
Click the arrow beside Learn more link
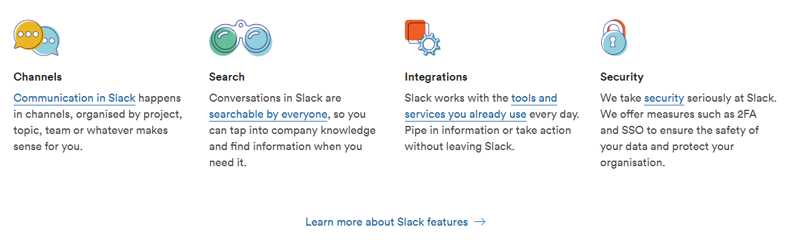coord(479,222)
